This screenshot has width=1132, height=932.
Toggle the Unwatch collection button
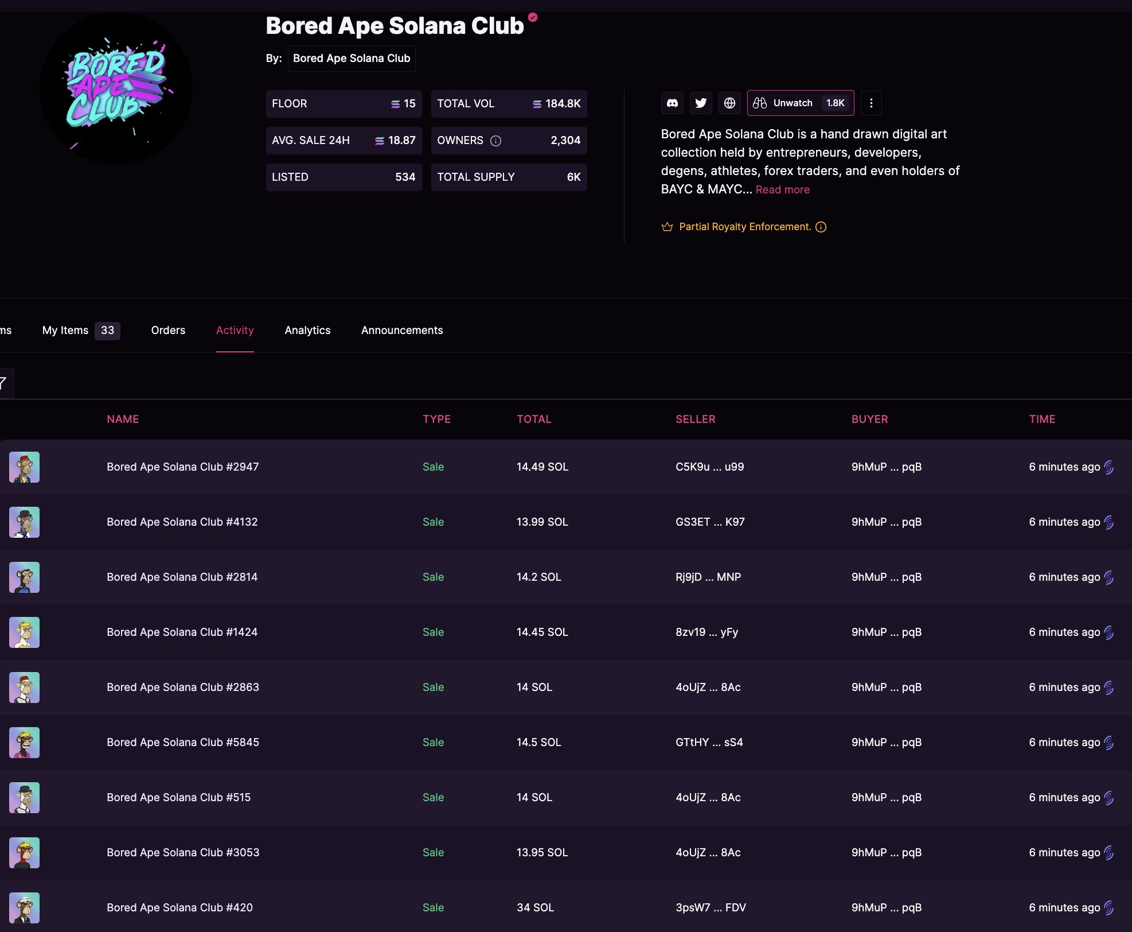800,103
